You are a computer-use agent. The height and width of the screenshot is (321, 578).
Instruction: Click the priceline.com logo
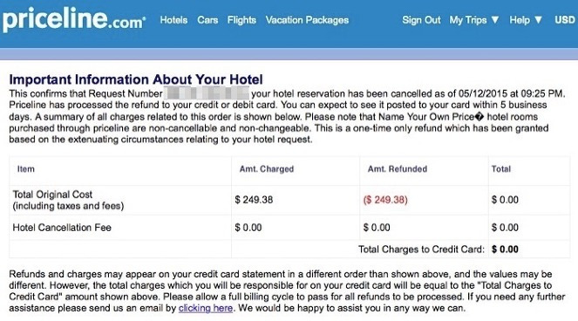[x=74, y=19]
